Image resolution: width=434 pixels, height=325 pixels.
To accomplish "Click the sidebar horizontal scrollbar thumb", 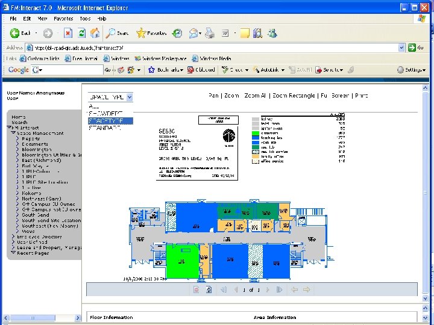I will [x=33, y=318].
